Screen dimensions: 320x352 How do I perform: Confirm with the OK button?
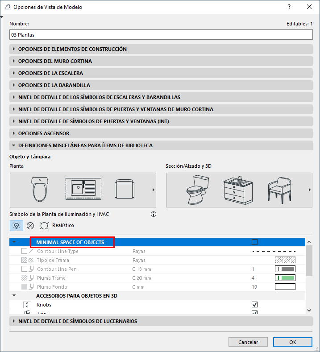click(293, 342)
